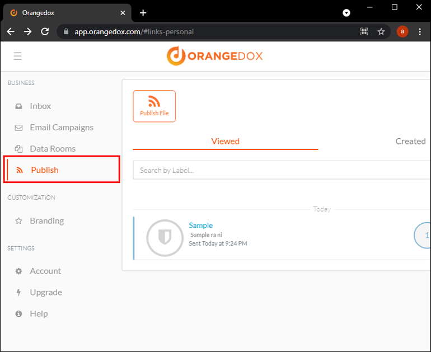Go back in the browser
This screenshot has height=352, width=431.
[11, 31]
